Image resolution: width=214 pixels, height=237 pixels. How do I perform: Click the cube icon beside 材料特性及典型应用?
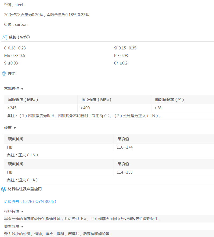[4, 189]
